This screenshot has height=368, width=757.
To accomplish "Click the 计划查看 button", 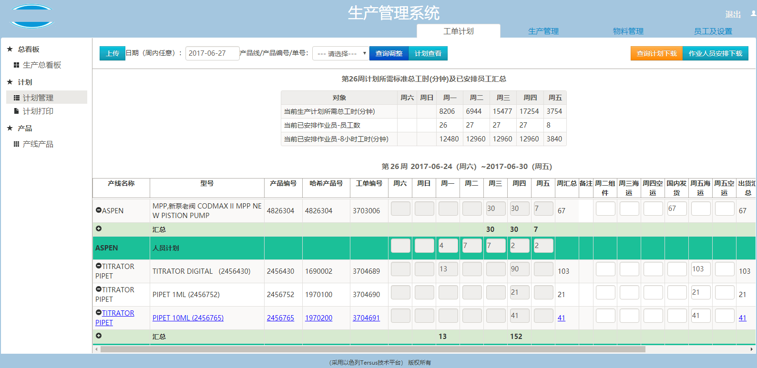I will [428, 53].
